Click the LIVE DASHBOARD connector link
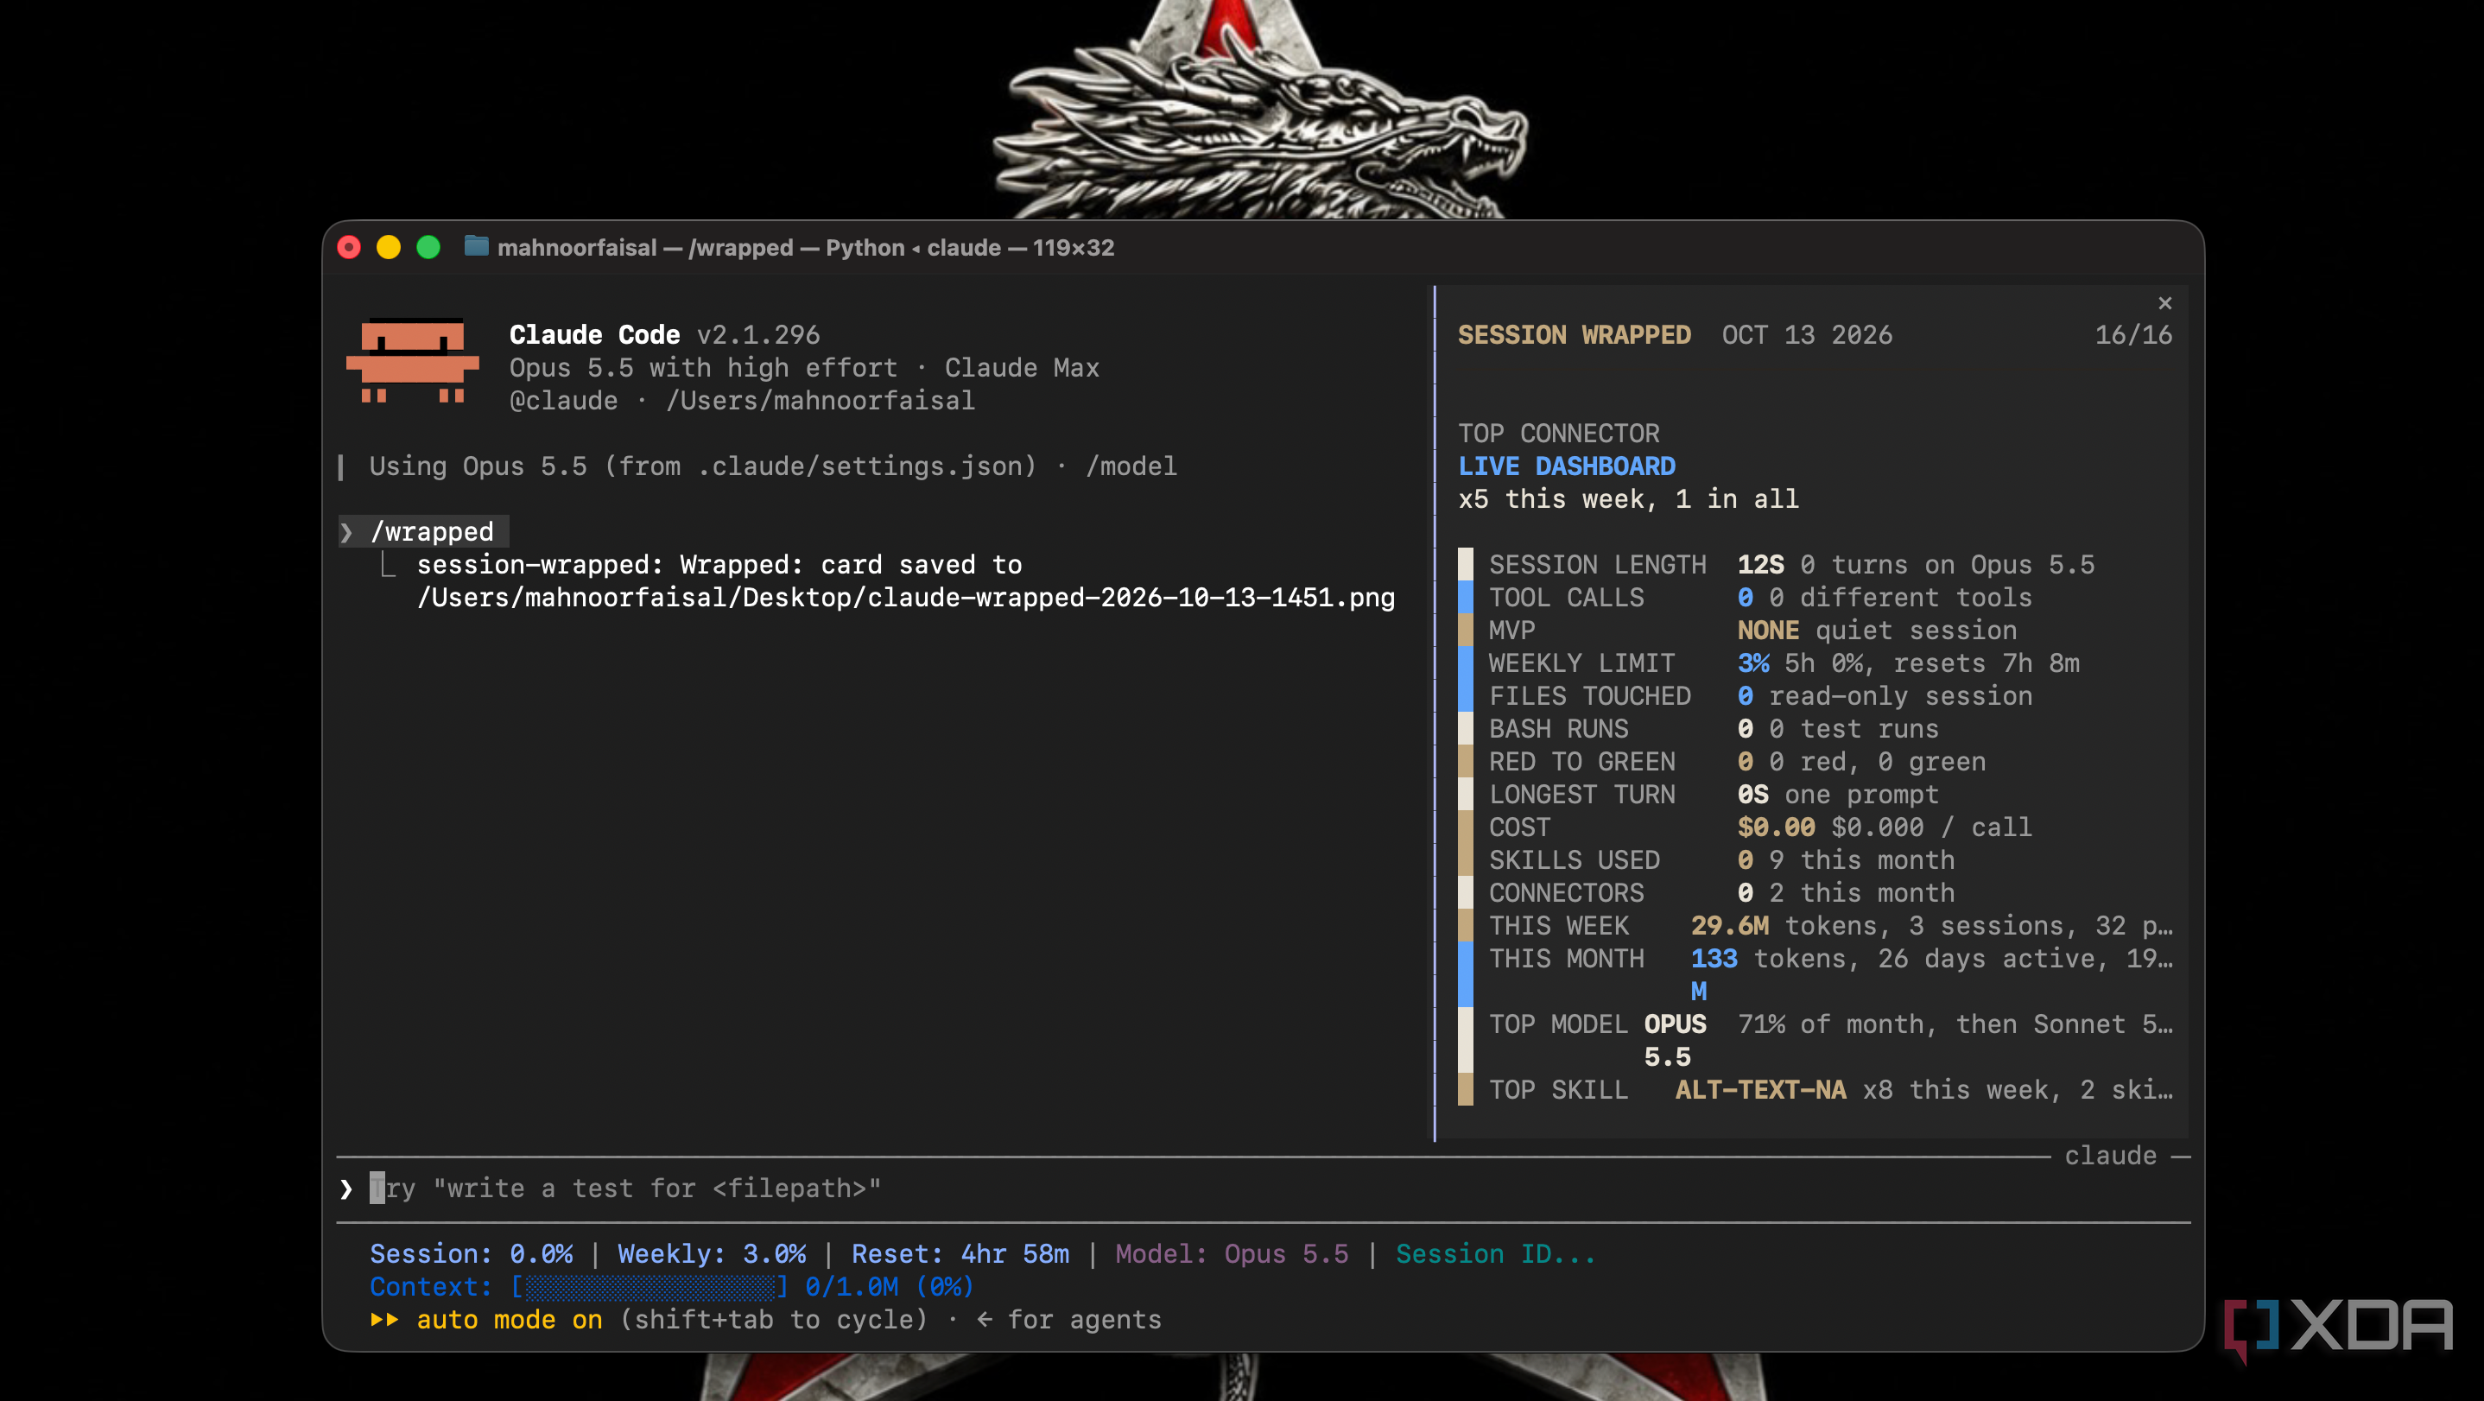Viewport: 2484px width, 1401px height. click(1566, 466)
